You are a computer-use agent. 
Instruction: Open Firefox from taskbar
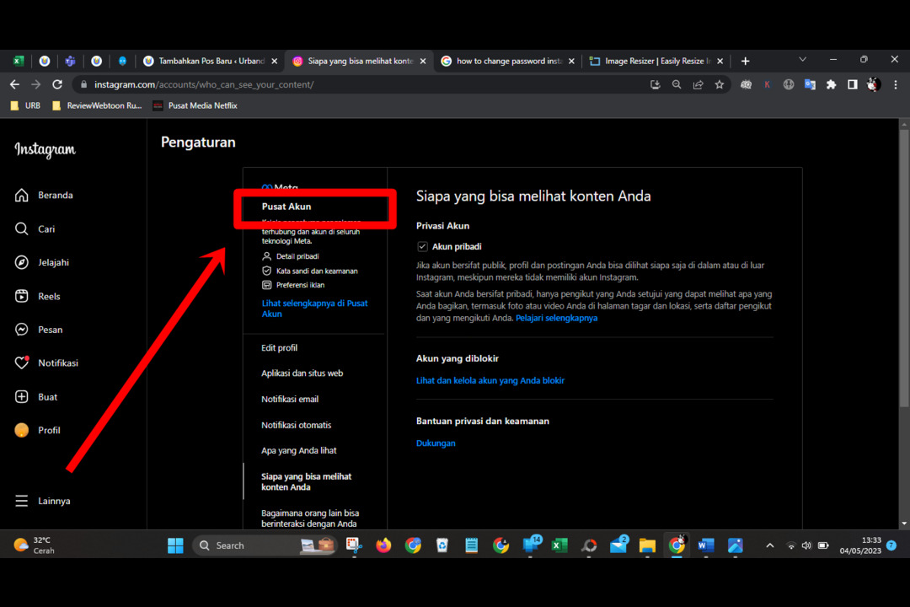click(383, 545)
